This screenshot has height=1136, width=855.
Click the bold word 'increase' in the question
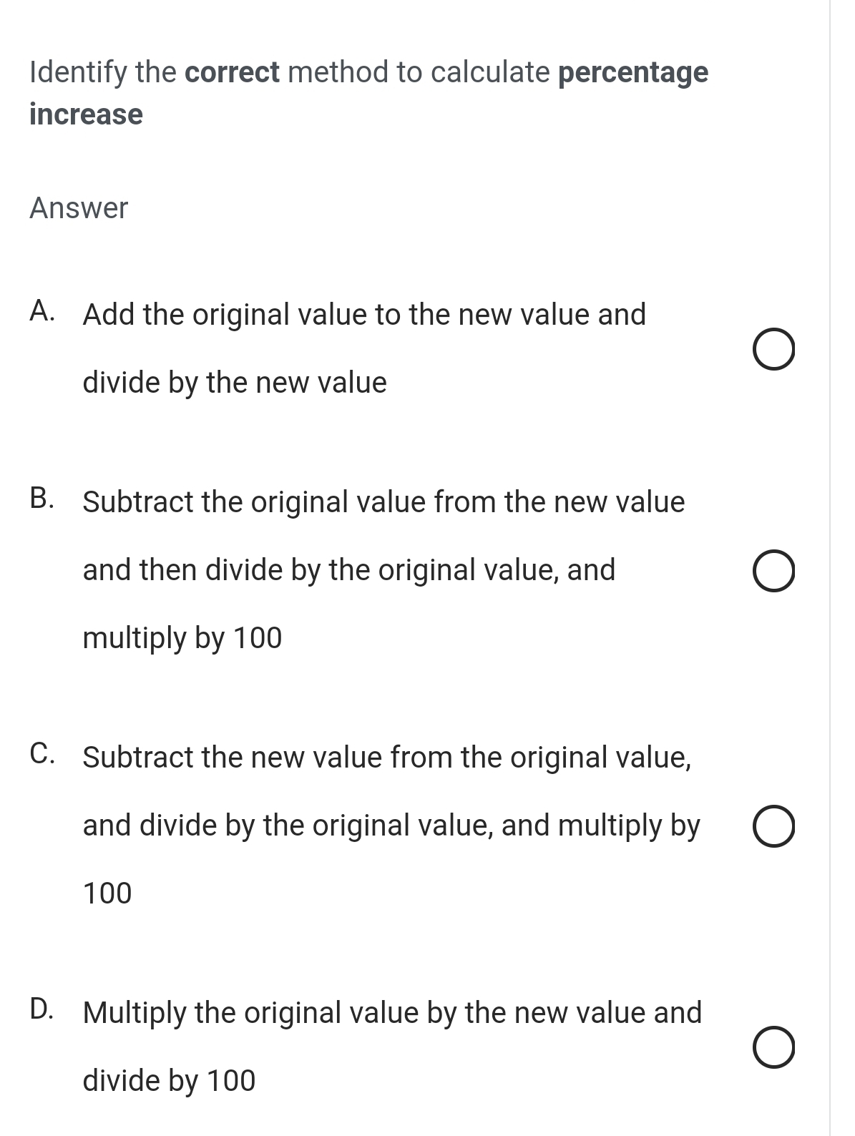tap(86, 114)
